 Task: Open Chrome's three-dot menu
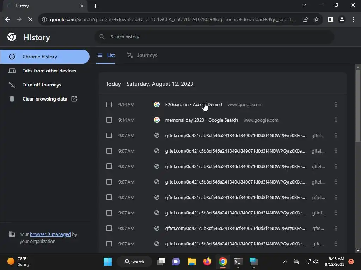(353, 20)
